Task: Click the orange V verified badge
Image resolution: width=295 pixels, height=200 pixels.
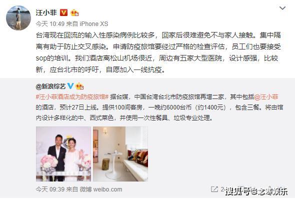Action: click(63, 12)
